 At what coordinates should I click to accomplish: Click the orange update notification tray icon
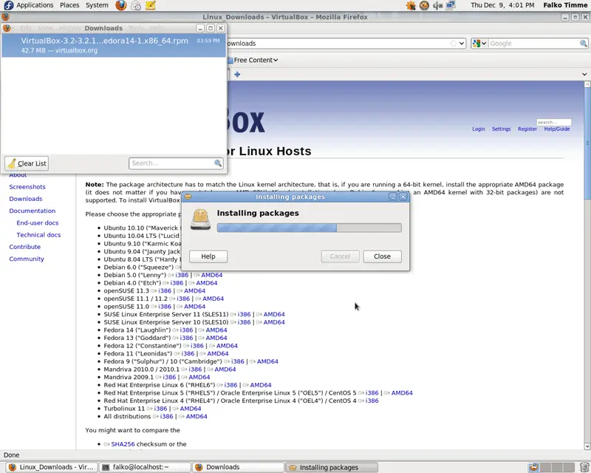(411, 5)
